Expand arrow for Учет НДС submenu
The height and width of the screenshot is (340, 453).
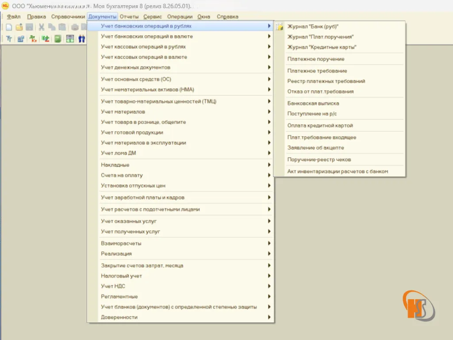click(269, 286)
